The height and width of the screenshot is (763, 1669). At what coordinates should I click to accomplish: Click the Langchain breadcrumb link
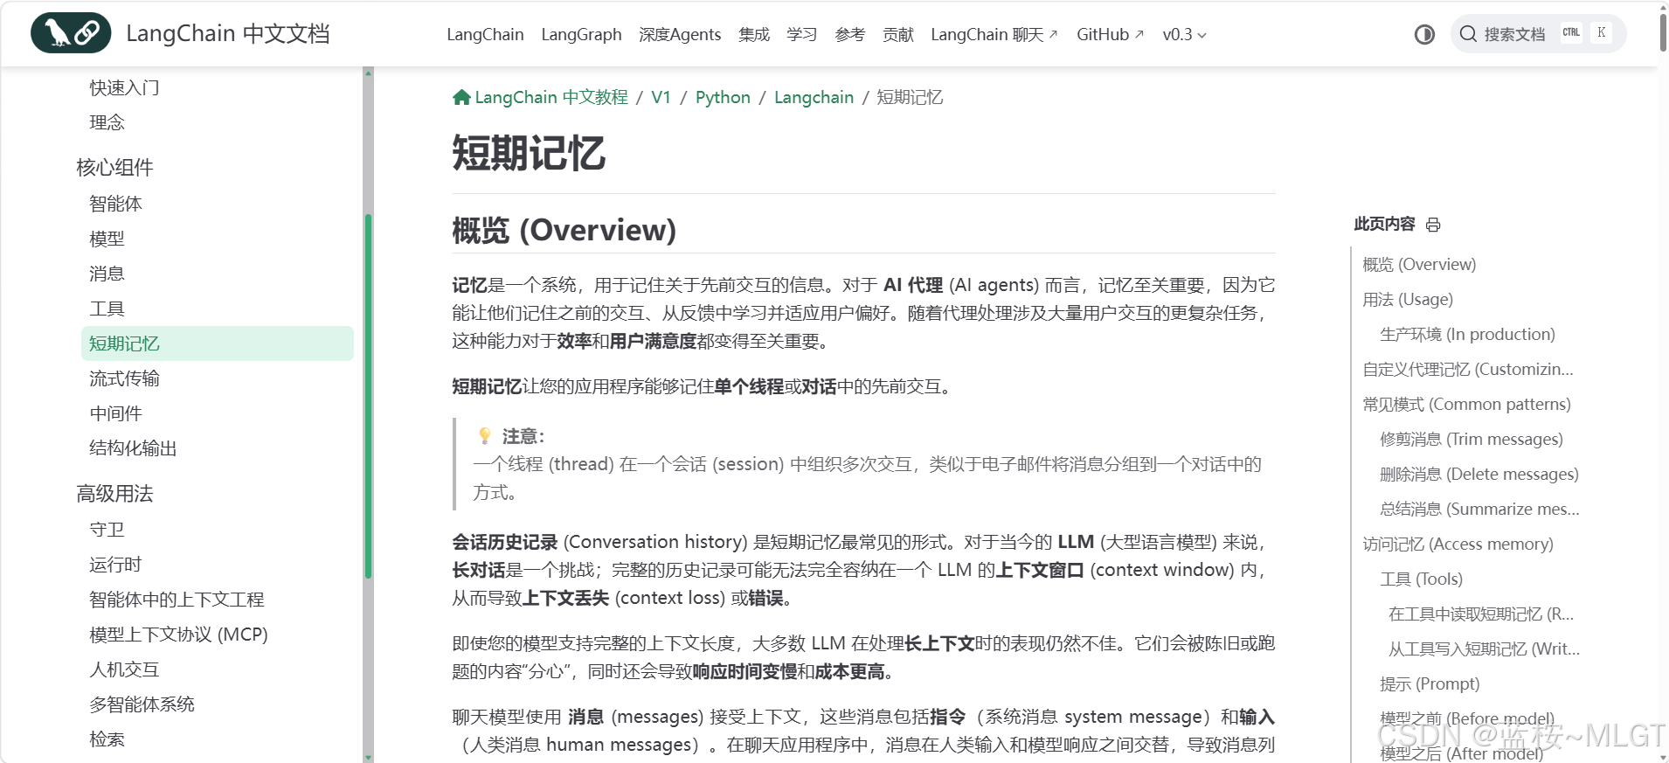click(x=814, y=97)
